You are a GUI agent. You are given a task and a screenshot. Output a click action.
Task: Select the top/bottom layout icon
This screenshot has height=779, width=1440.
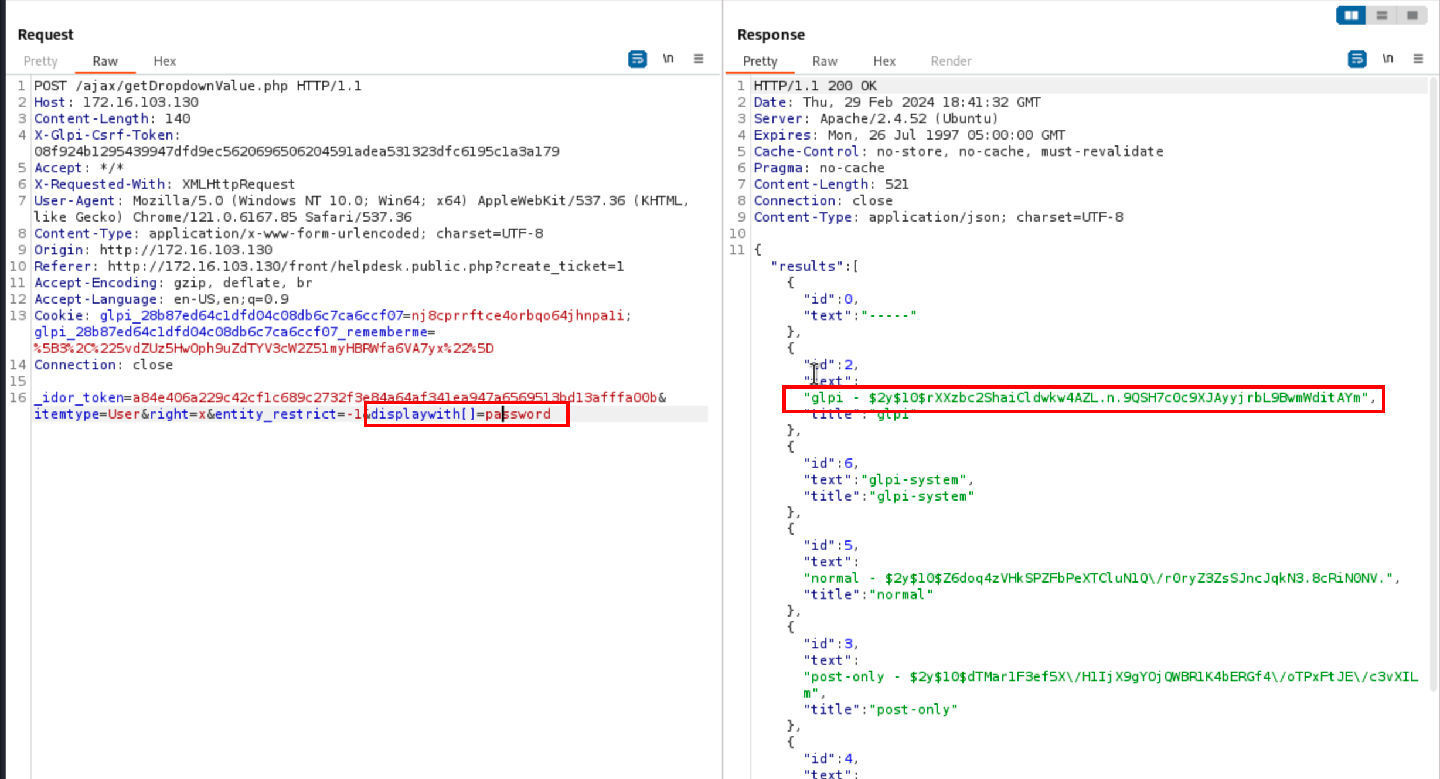point(1381,15)
